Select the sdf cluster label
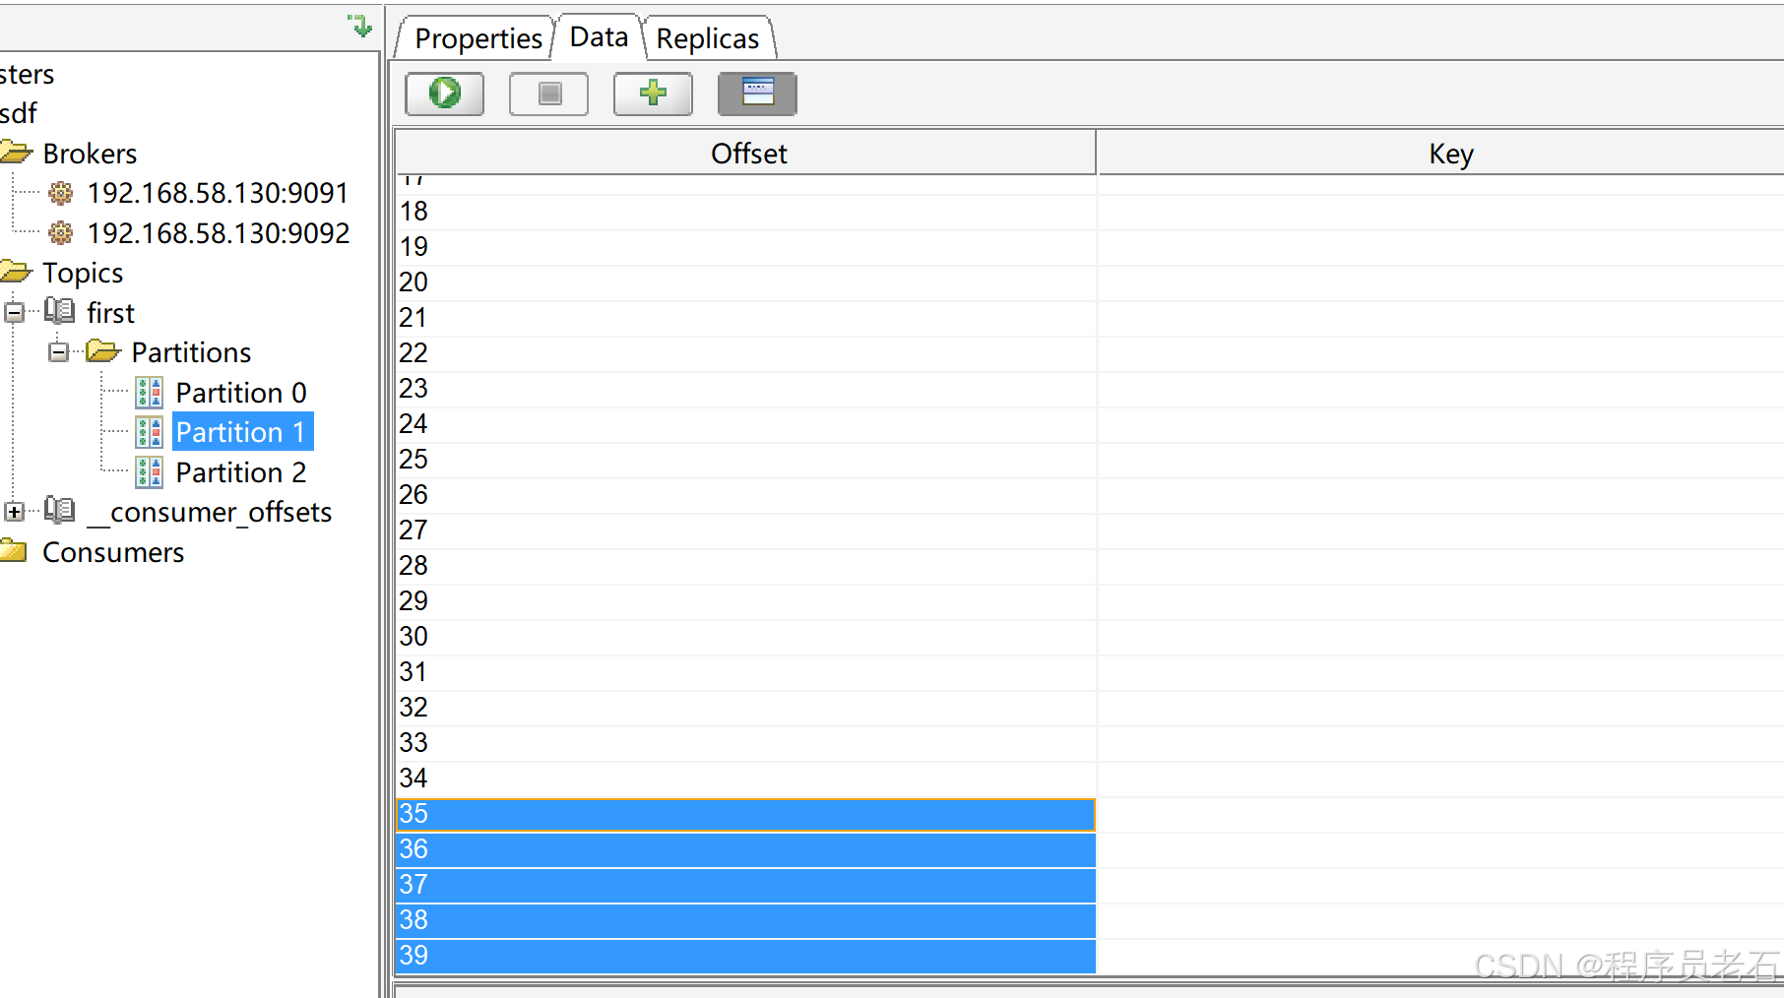Image resolution: width=1784 pixels, height=998 pixels. point(18,113)
